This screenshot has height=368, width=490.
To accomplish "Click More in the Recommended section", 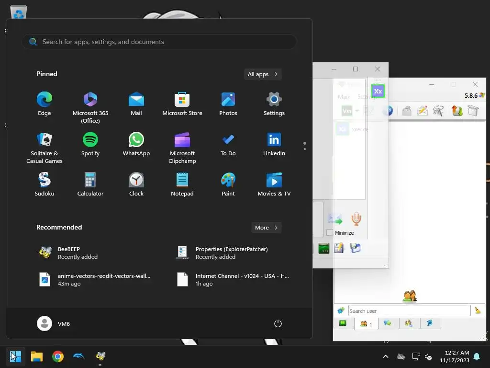I will [267, 228].
